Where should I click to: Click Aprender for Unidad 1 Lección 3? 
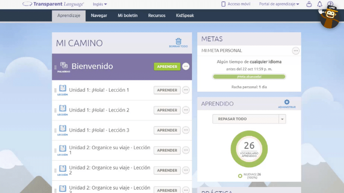[x=167, y=130]
